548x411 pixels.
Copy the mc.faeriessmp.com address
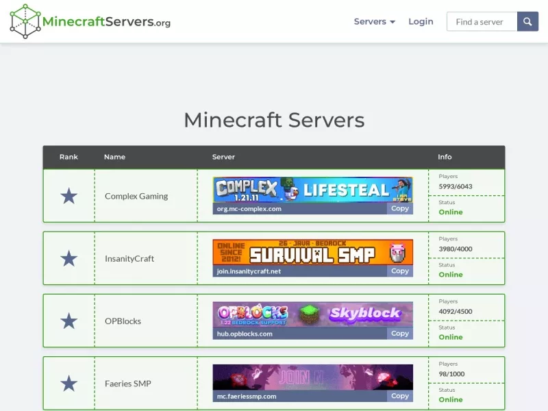pyautogui.click(x=400, y=396)
